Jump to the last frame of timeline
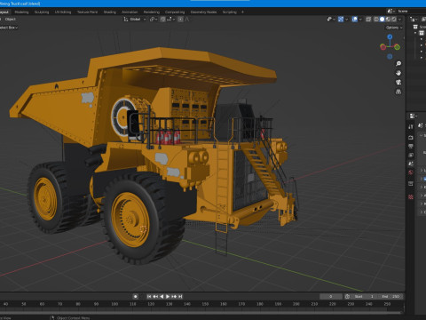 pyautogui.click(x=180, y=296)
